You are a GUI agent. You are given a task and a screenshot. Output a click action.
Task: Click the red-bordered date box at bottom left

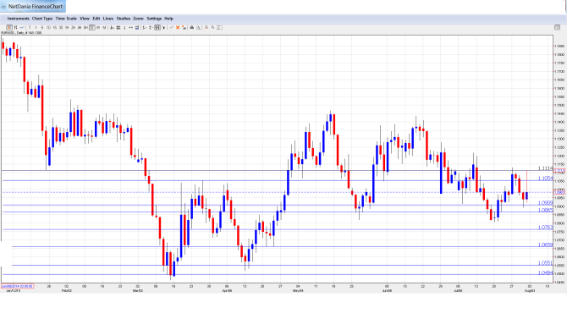[18, 286]
